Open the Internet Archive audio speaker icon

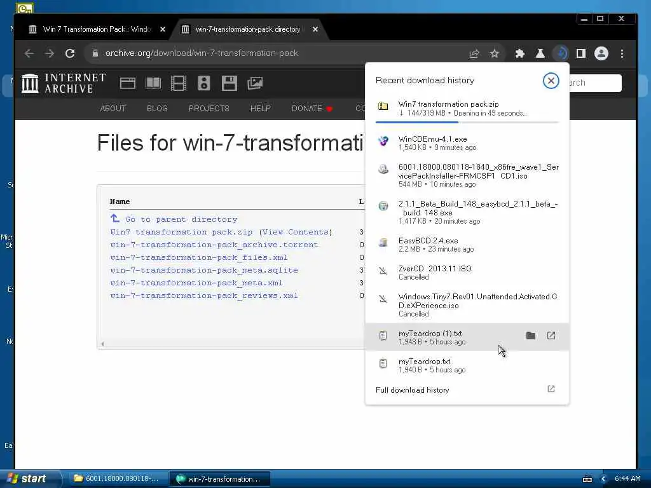204,83
